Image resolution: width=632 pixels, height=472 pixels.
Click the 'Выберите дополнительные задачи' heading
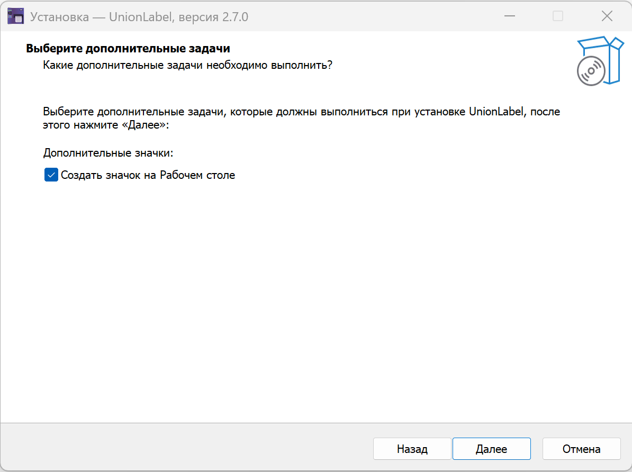(128, 49)
